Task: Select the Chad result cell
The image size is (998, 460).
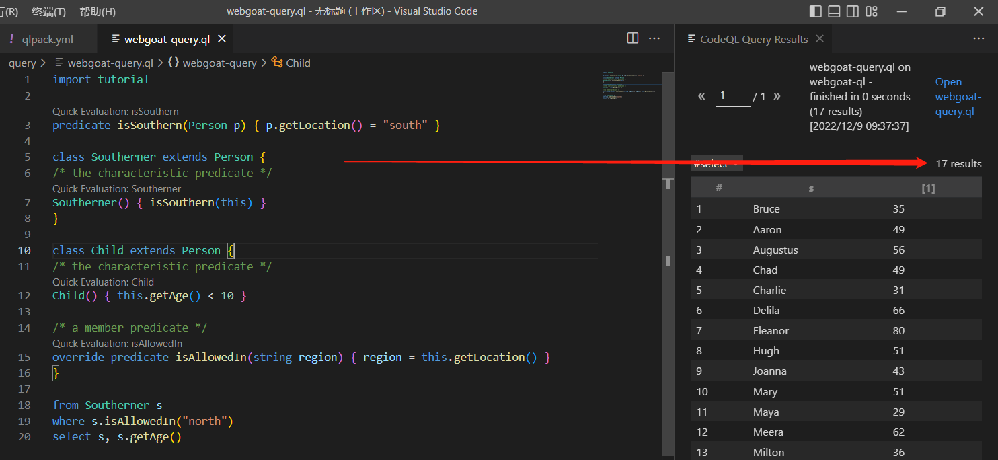Action: point(765,270)
